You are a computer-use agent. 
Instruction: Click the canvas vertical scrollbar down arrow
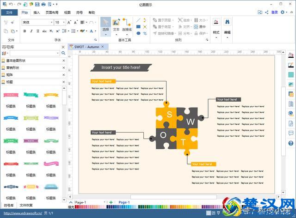(x=283, y=193)
